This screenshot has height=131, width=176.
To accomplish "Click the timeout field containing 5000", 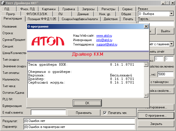I will tap(165, 74).
